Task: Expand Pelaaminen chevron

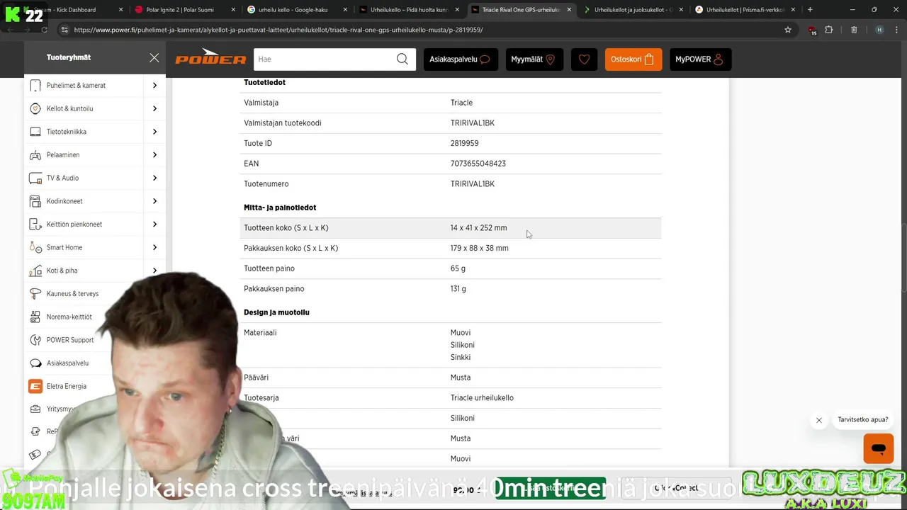Action: [x=154, y=155]
